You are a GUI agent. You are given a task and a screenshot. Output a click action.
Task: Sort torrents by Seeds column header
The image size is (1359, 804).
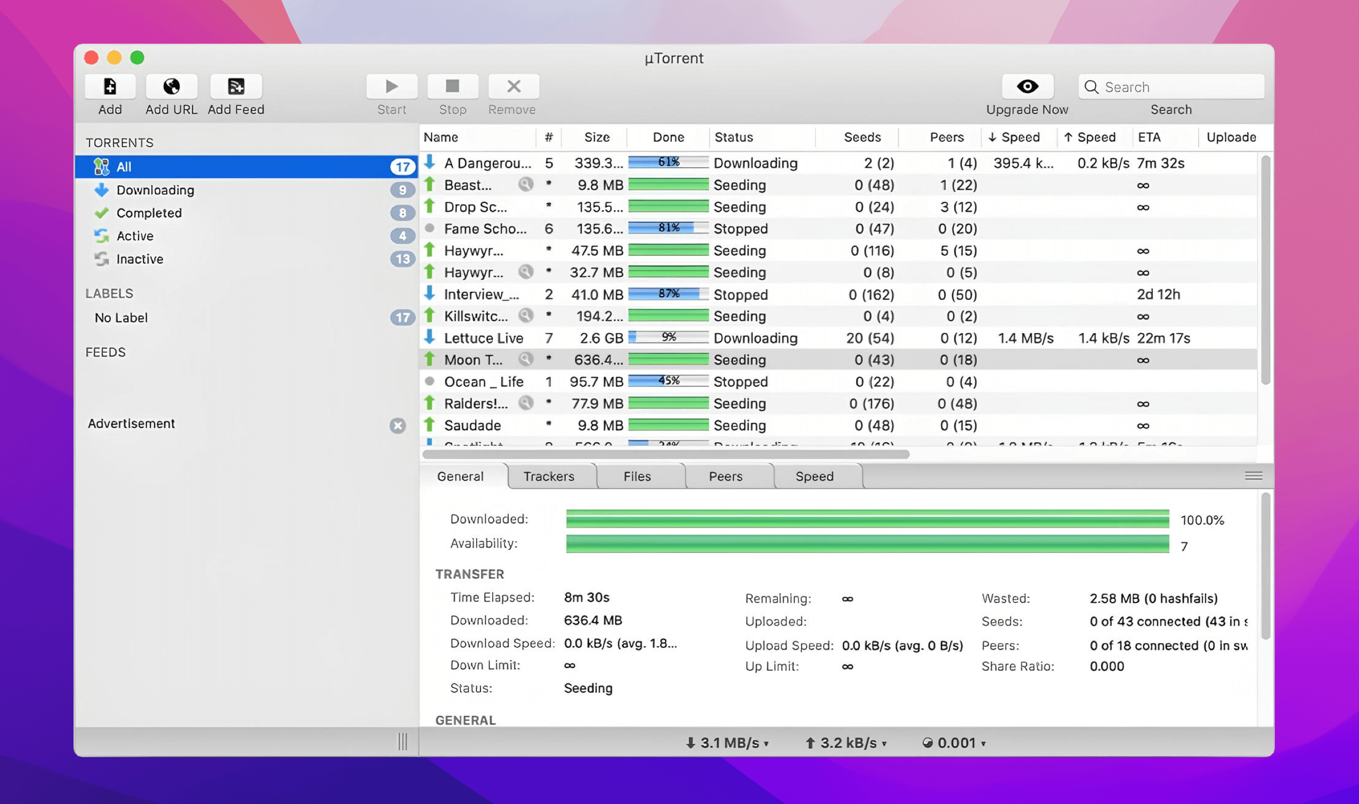[x=862, y=137]
